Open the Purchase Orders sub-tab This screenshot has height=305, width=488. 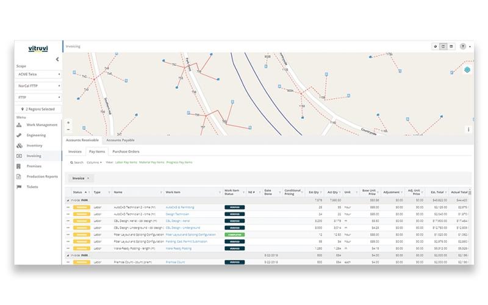126,151
